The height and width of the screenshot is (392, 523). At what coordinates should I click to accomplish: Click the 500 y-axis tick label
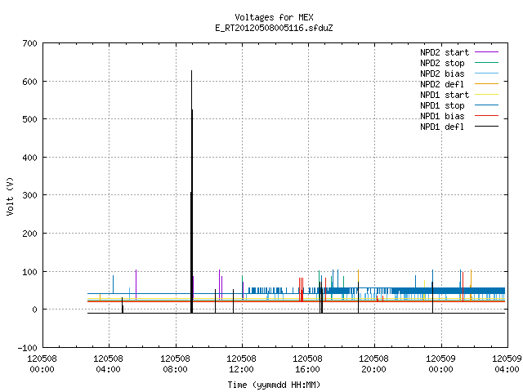(x=29, y=119)
